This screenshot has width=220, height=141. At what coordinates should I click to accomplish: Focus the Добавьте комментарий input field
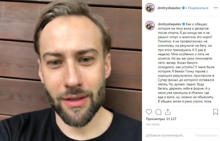165,135
